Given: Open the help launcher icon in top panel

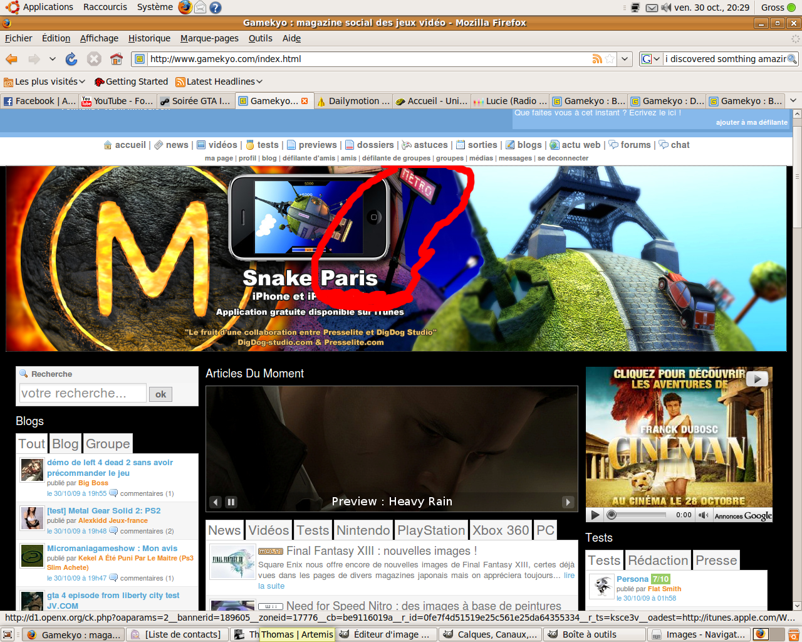Looking at the screenshot, I should tap(216, 8).
